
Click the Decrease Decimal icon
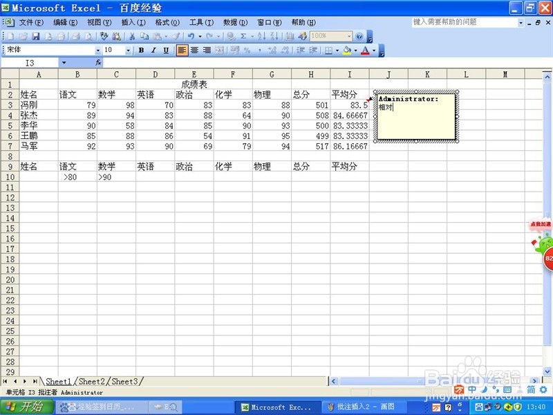(x=285, y=50)
